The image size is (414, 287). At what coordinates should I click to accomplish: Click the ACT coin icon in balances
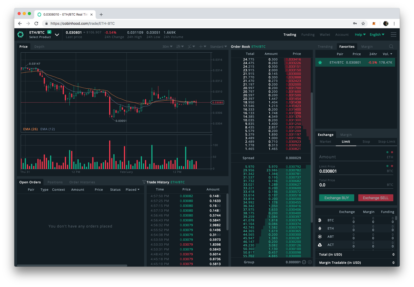coord(320,245)
